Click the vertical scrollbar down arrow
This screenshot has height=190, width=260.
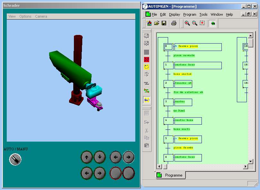click(x=251, y=161)
